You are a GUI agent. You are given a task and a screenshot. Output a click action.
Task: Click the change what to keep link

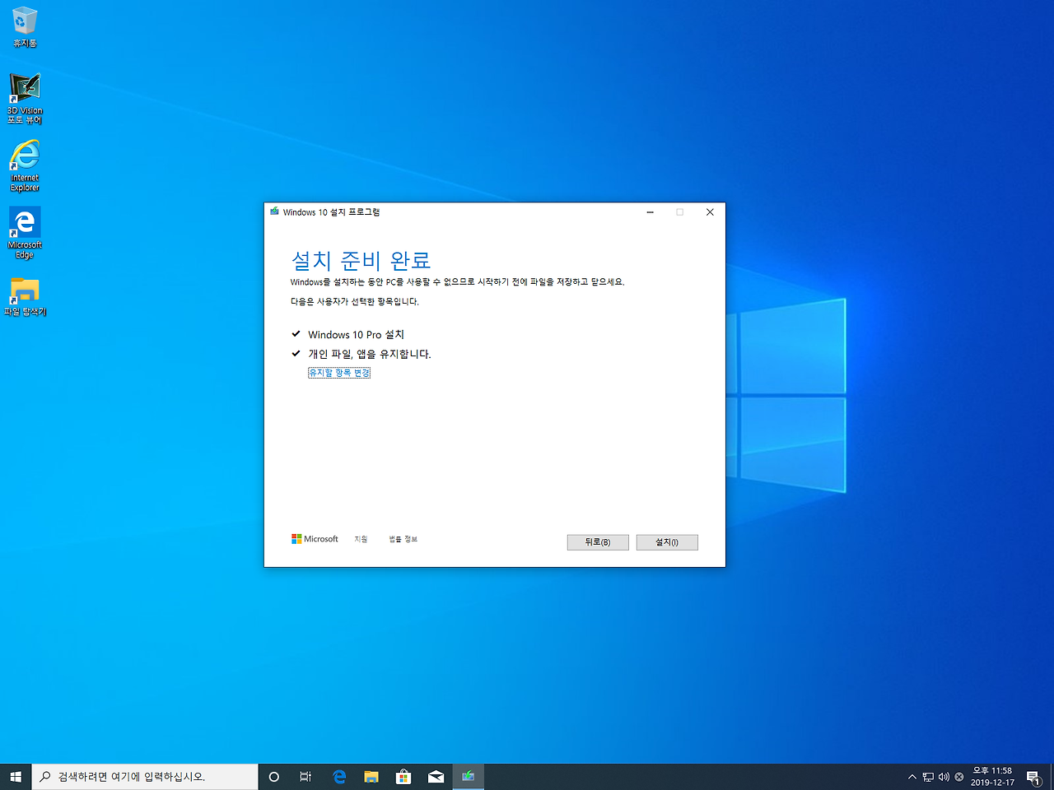[x=339, y=373]
